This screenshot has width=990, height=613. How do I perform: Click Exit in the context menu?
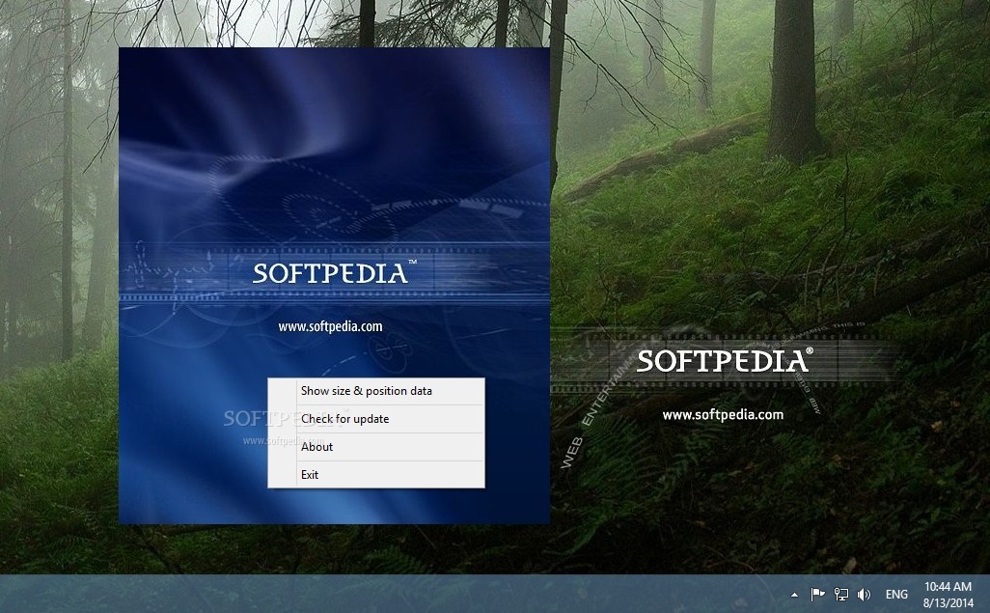(x=376, y=475)
